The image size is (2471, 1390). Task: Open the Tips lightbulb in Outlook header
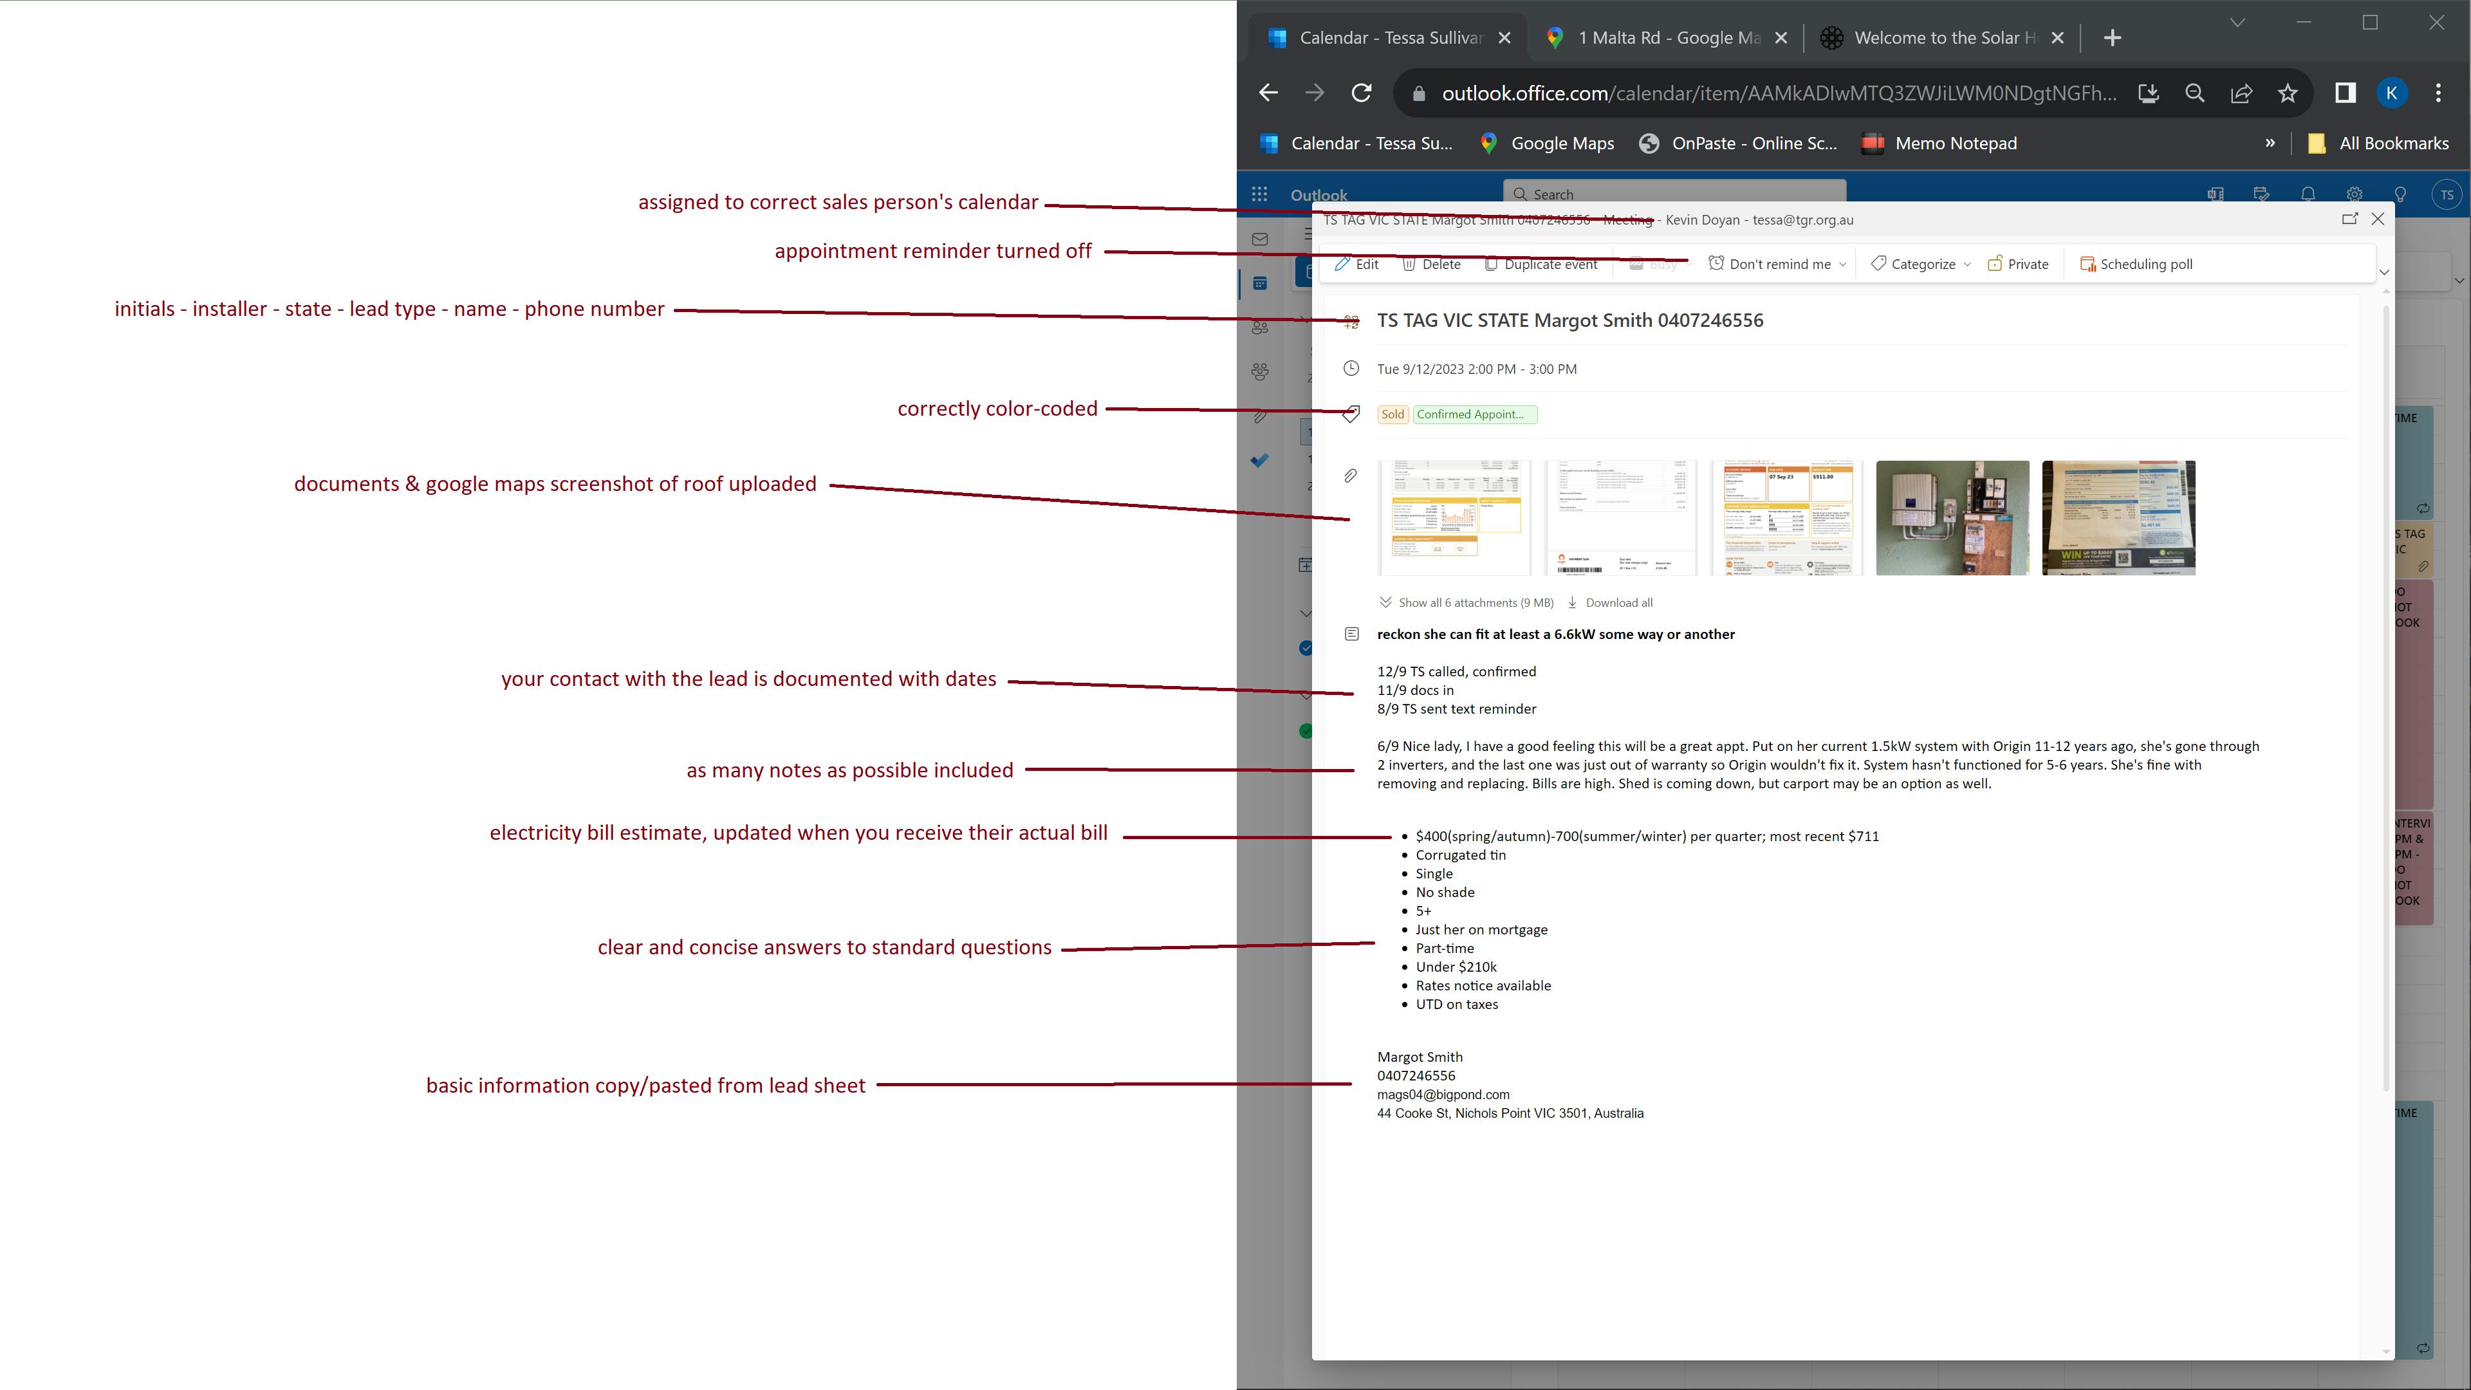click(x=2400, y=194)
